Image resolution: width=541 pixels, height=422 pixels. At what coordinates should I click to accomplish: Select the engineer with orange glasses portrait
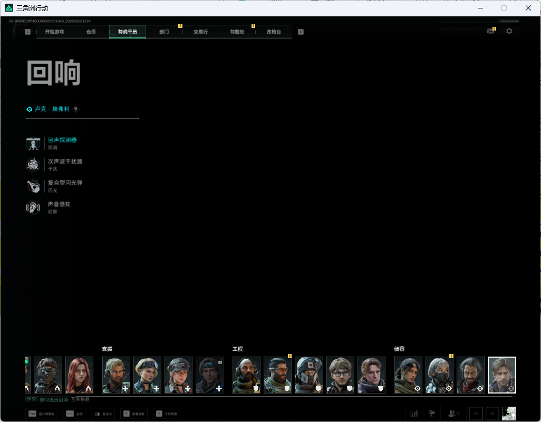click(x=278, y=375)
